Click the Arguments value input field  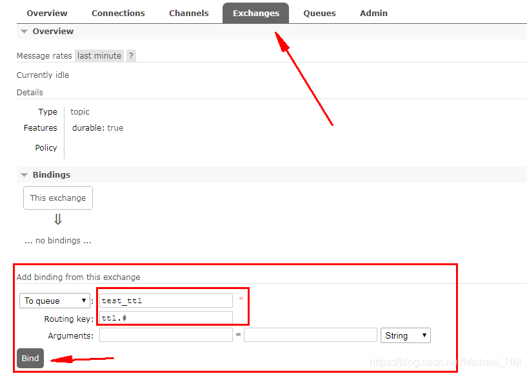[310, 335]
